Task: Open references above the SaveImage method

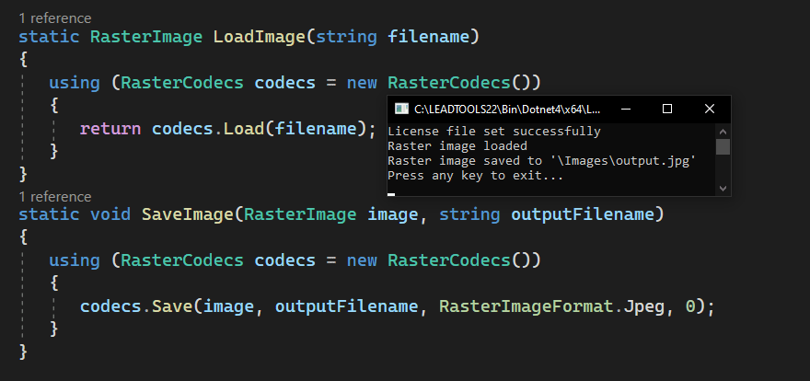Action: click(55, 196)
